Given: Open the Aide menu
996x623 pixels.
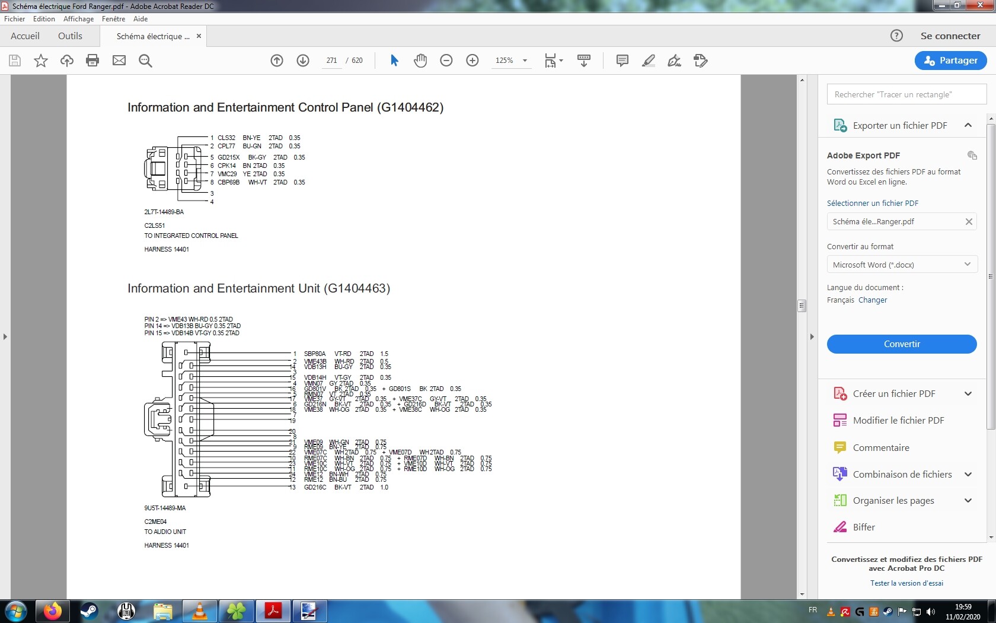Looking at the screenshot, I should (141, 19).
